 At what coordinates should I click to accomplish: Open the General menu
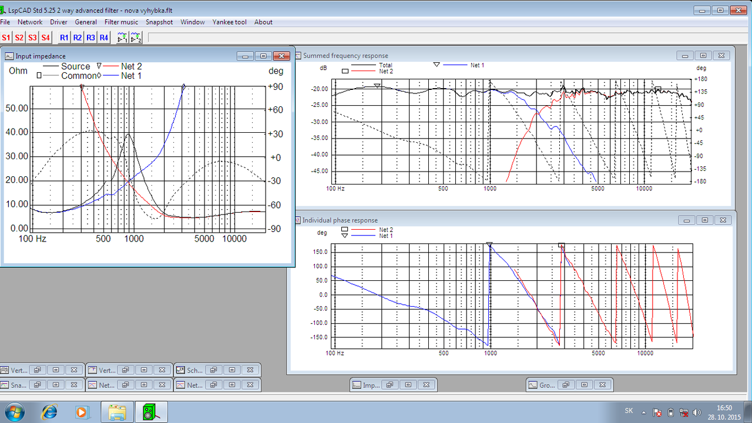(86, 22)
